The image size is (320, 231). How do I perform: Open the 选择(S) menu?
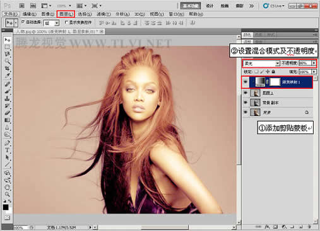[85, 14]
